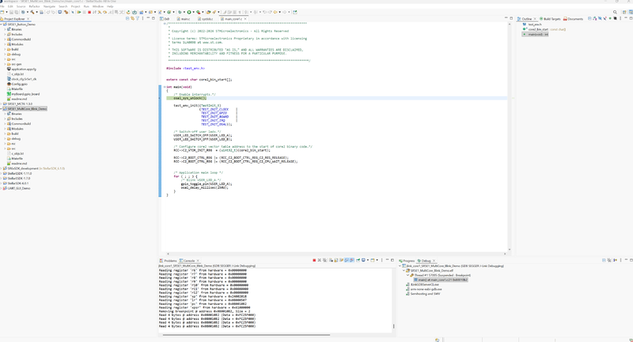Open the Project menu
Screen dimensions: 633x342
pos(75,6)
